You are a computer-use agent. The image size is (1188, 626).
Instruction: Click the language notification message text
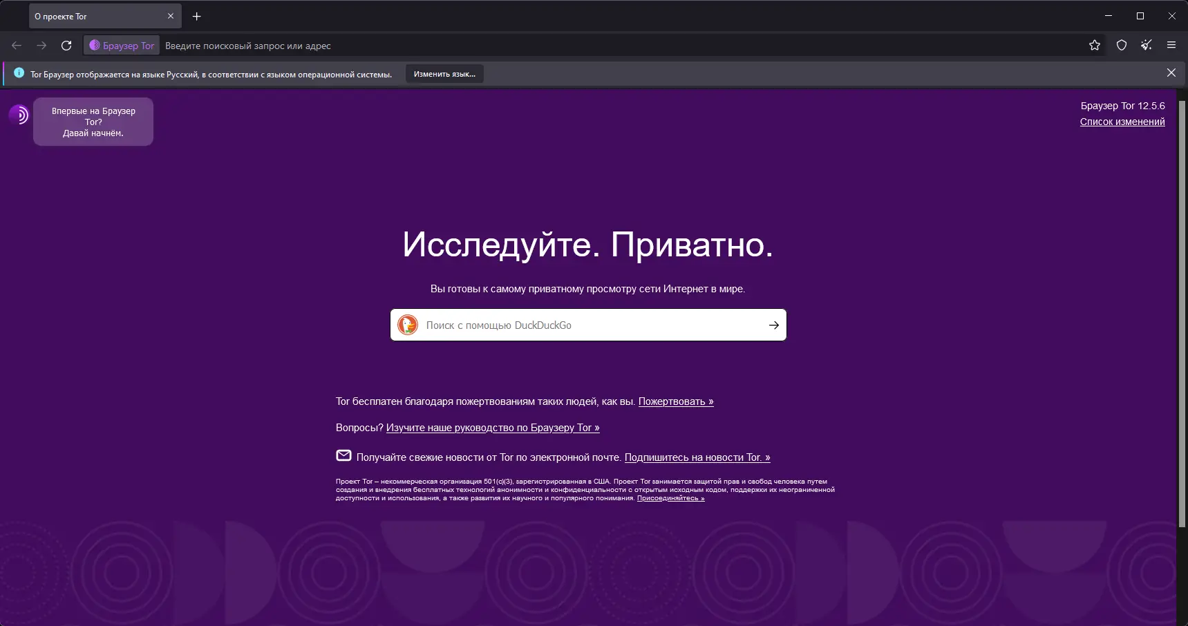pyautogui.click(x=211, y=75)
